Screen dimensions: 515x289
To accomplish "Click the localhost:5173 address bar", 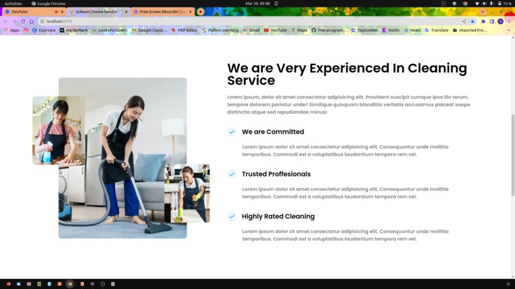I will click(250, 21).
